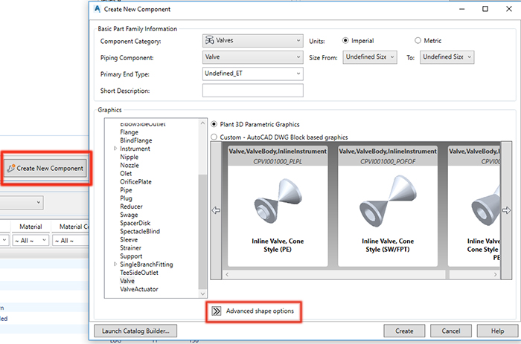The width and height of the screenshot is (521, 344).
Task: Open the Material filter All dropdown
Action: (x=31, y=241)
